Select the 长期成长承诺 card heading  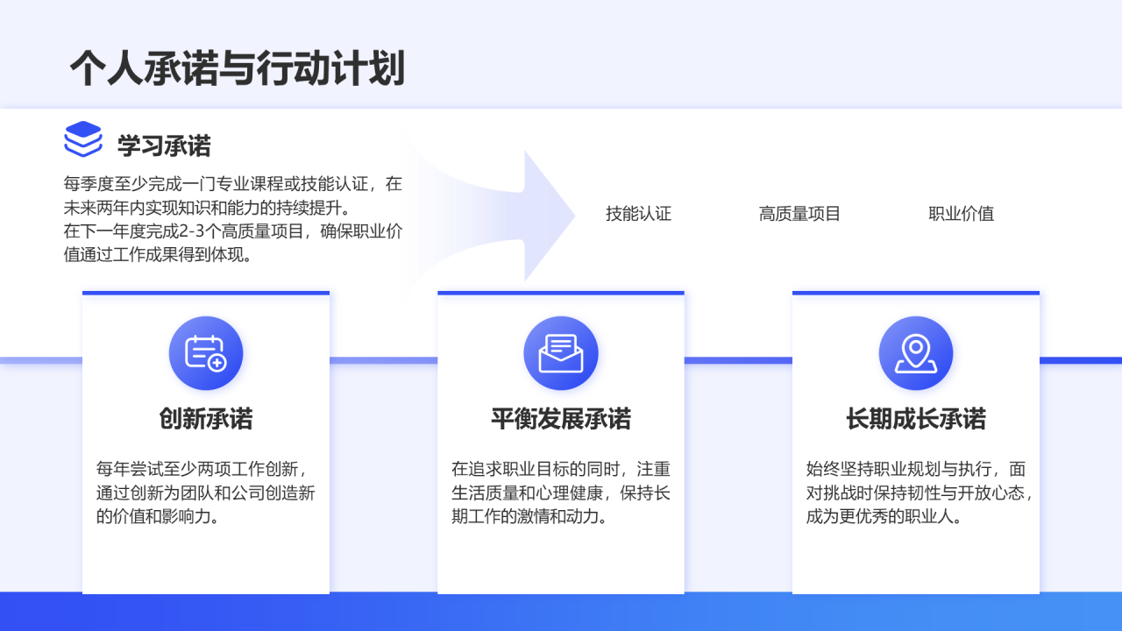[916, 420]
